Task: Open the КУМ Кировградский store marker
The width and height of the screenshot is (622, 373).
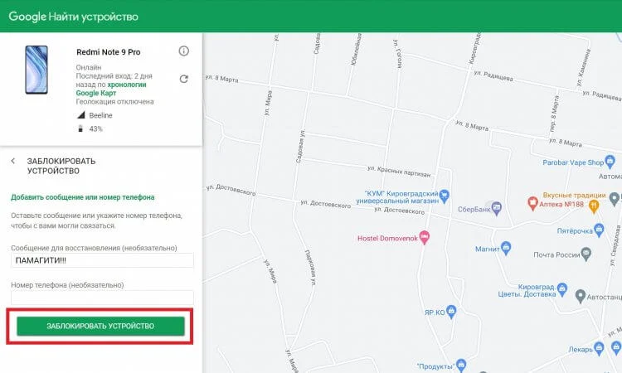Action: (445, 196)
